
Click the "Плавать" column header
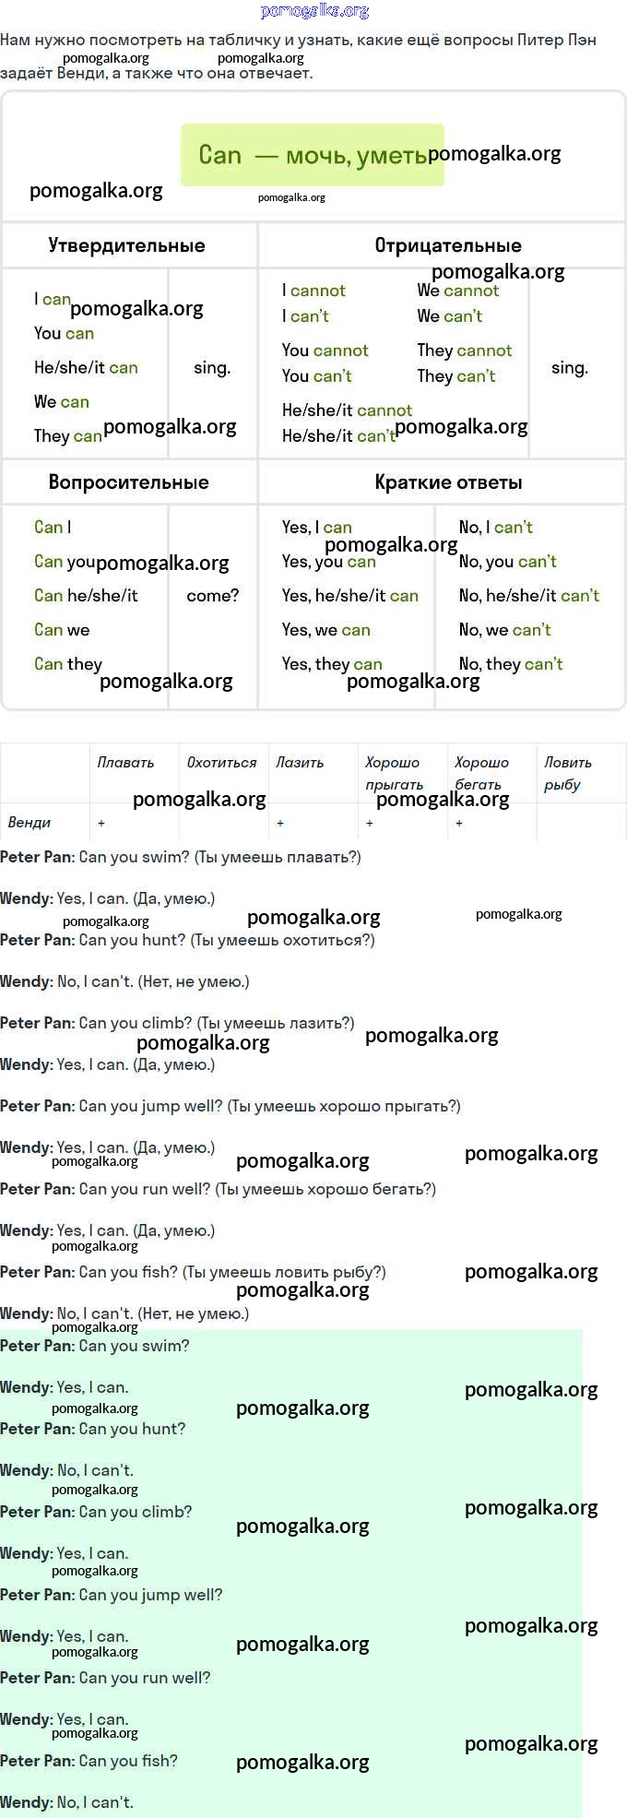tap(125, 763)
